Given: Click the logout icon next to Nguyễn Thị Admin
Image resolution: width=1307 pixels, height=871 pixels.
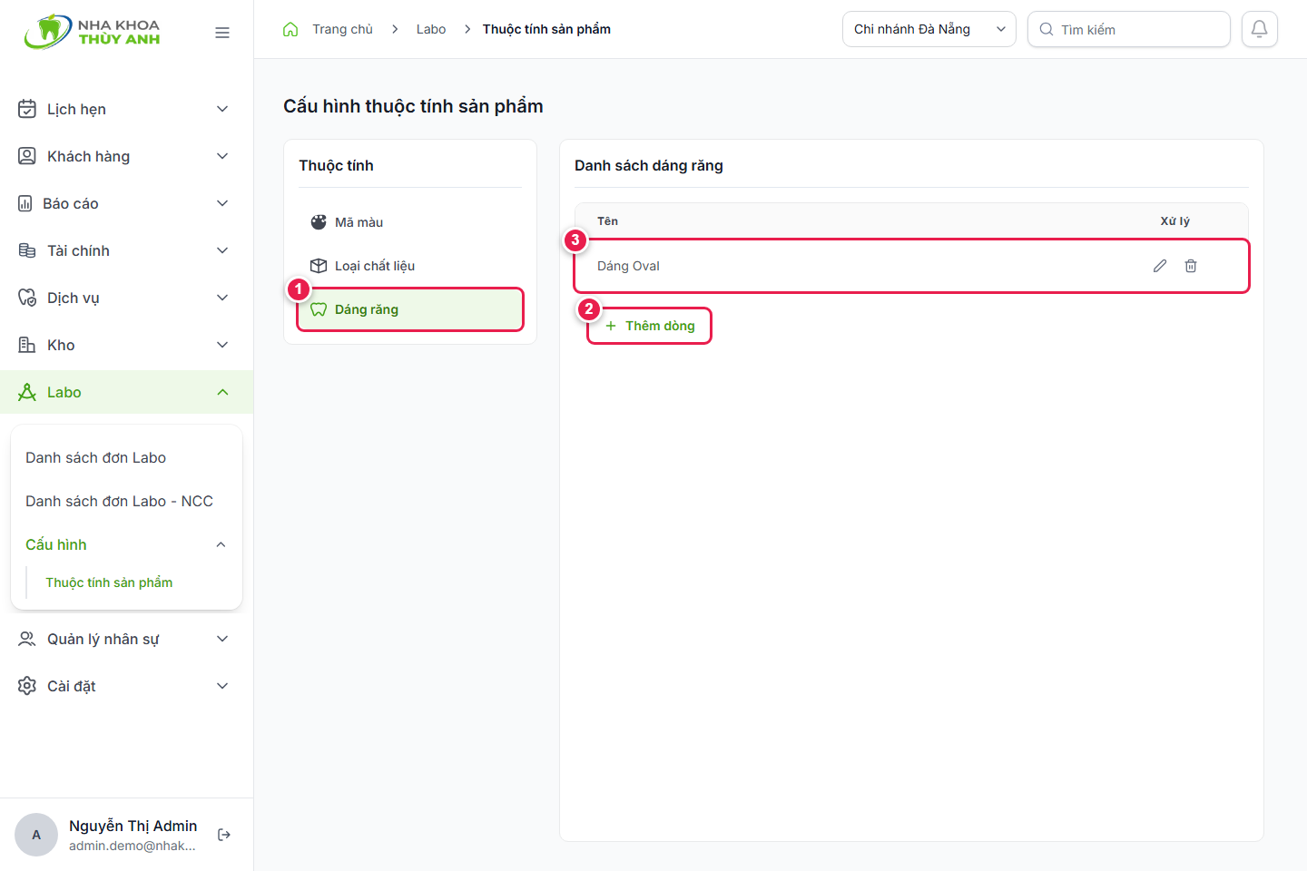Looking at the screenshot, I should point(224,835).
